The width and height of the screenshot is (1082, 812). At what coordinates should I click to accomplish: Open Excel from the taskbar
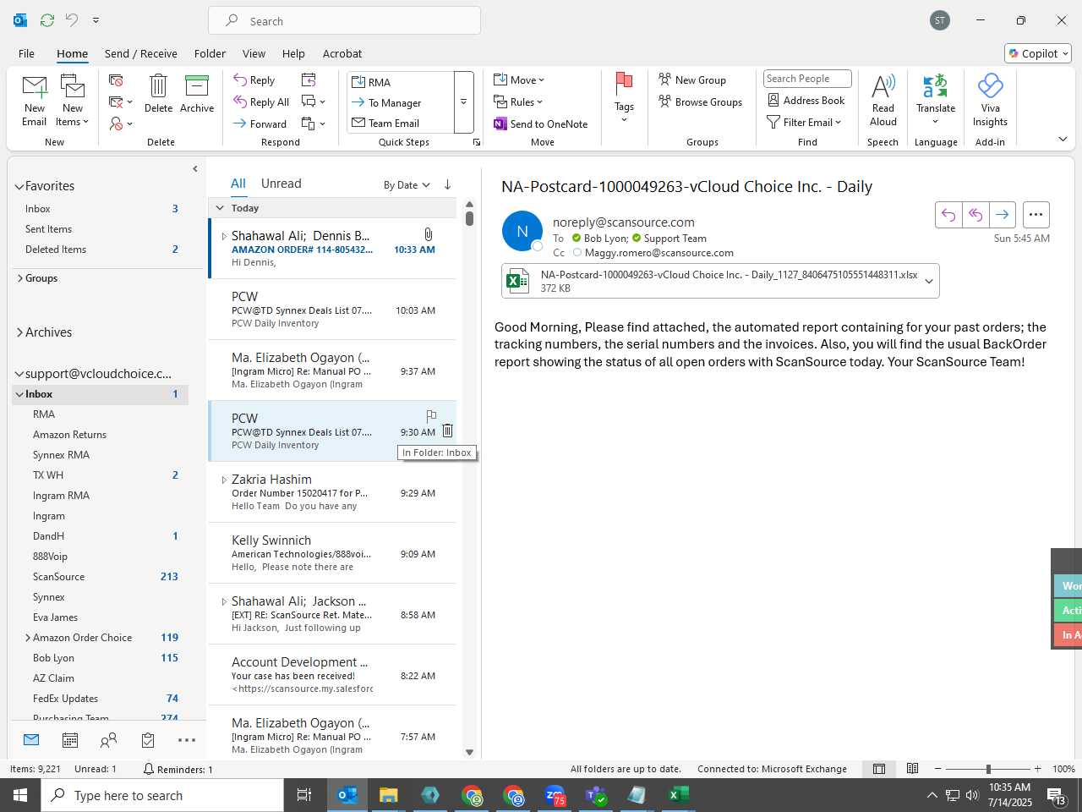click(679, 795)
